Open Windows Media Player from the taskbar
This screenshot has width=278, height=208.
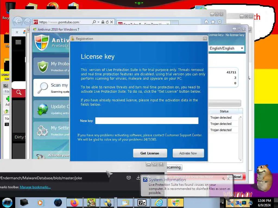point(40,203)
